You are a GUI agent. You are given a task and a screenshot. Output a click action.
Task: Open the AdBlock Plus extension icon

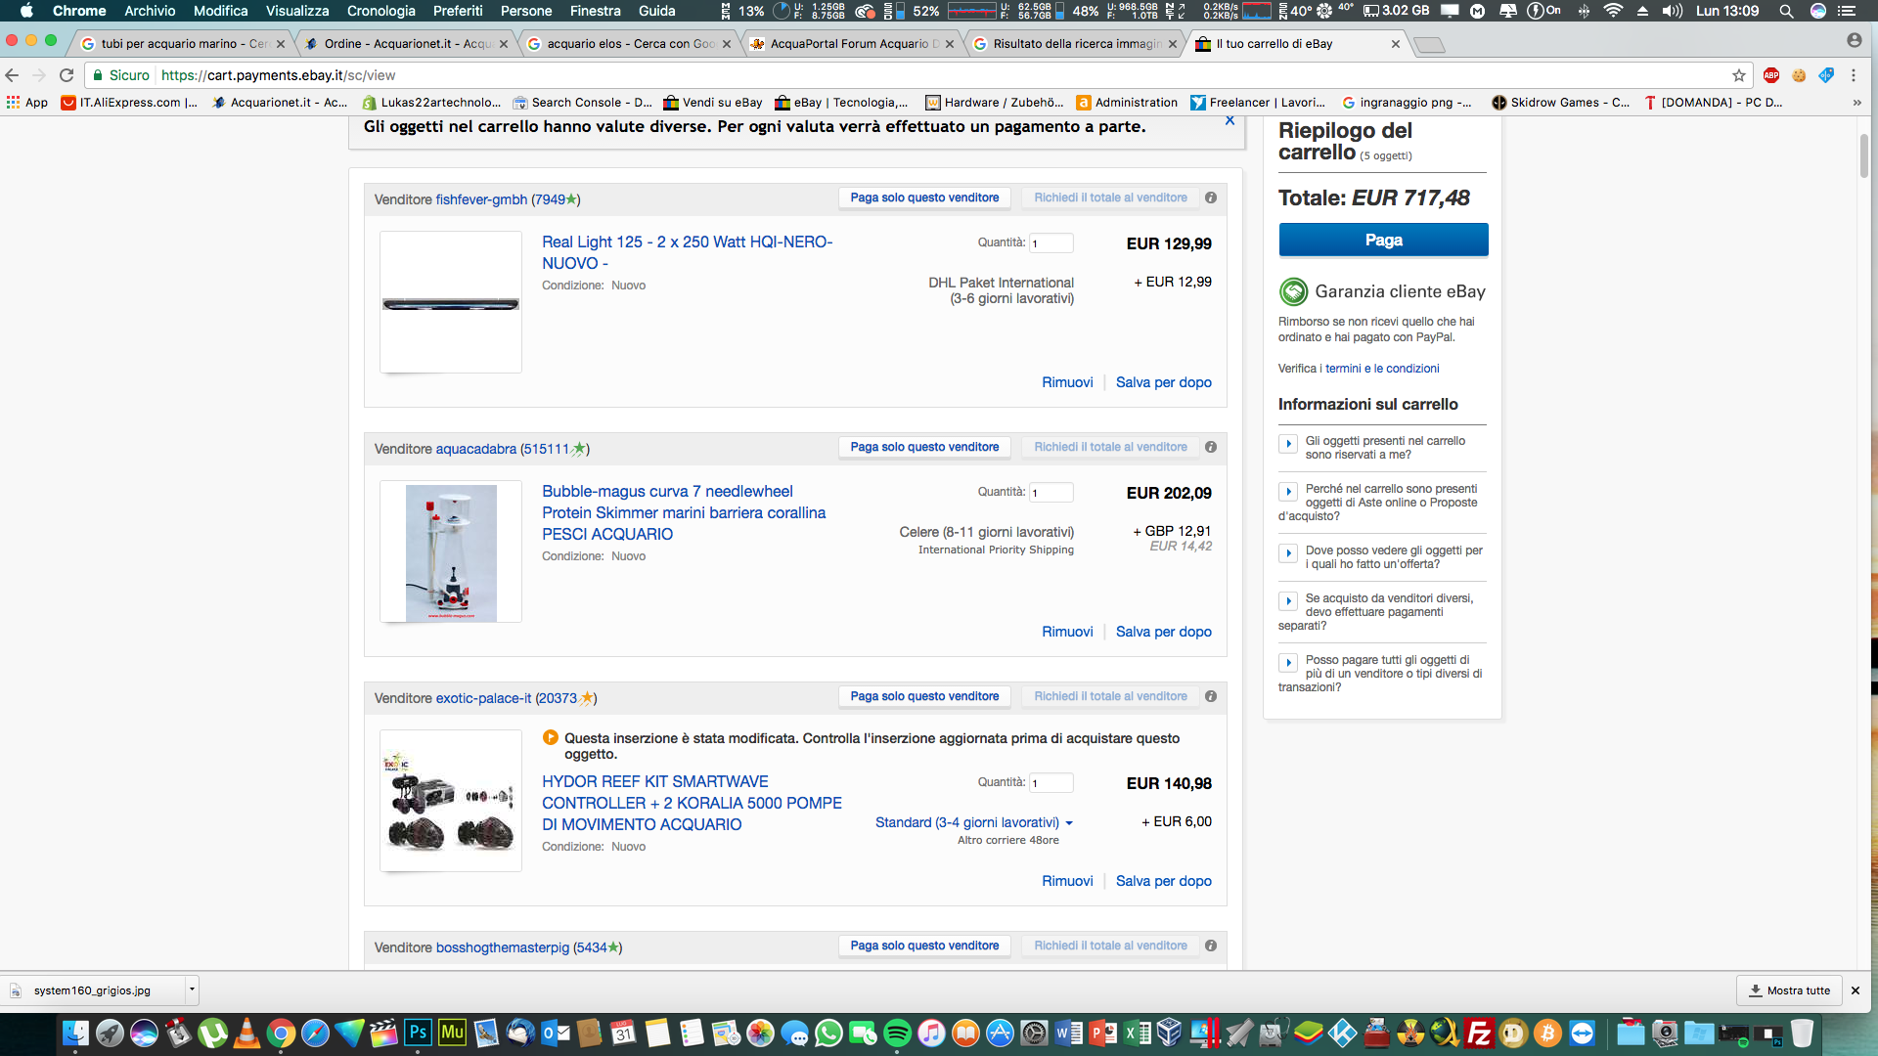1771,75
